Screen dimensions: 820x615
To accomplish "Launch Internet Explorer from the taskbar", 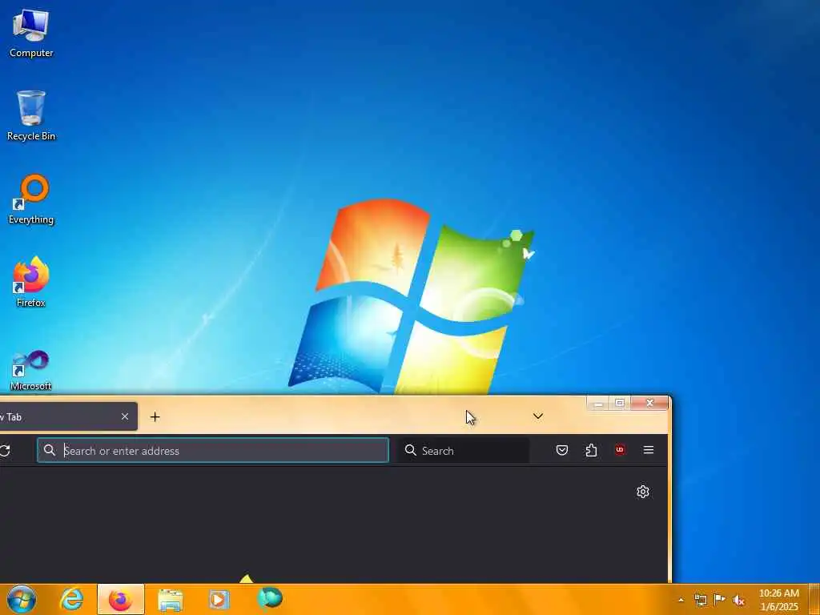I will pos(71,599).
